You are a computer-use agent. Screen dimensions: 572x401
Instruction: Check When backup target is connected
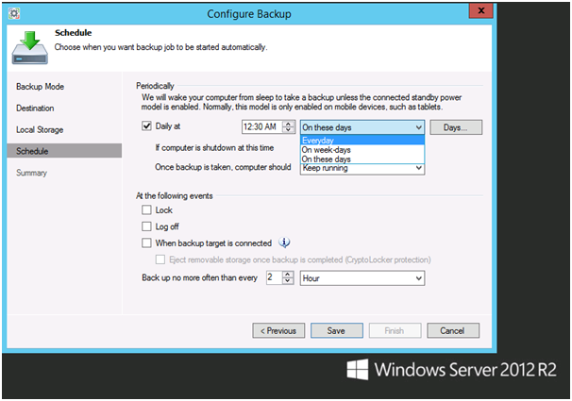click(146, 242)
